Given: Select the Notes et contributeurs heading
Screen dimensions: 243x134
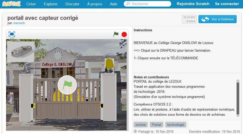Looking at the screenshot, I should [x=151, y=77].
